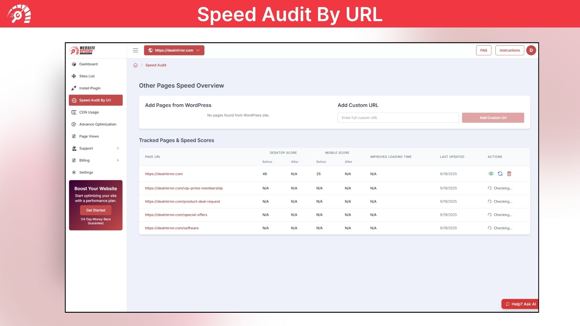Screen dimensions: 580x326
Task: Refresh dealmirror.com score with blue recheck icon
Action: pos(500,174)
